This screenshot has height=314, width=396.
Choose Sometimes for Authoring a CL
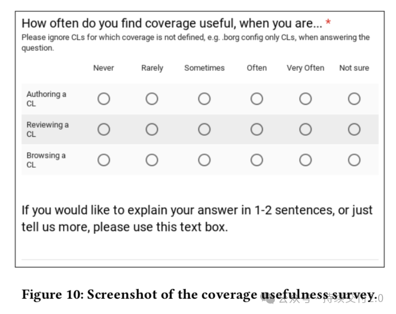[204, 99]
